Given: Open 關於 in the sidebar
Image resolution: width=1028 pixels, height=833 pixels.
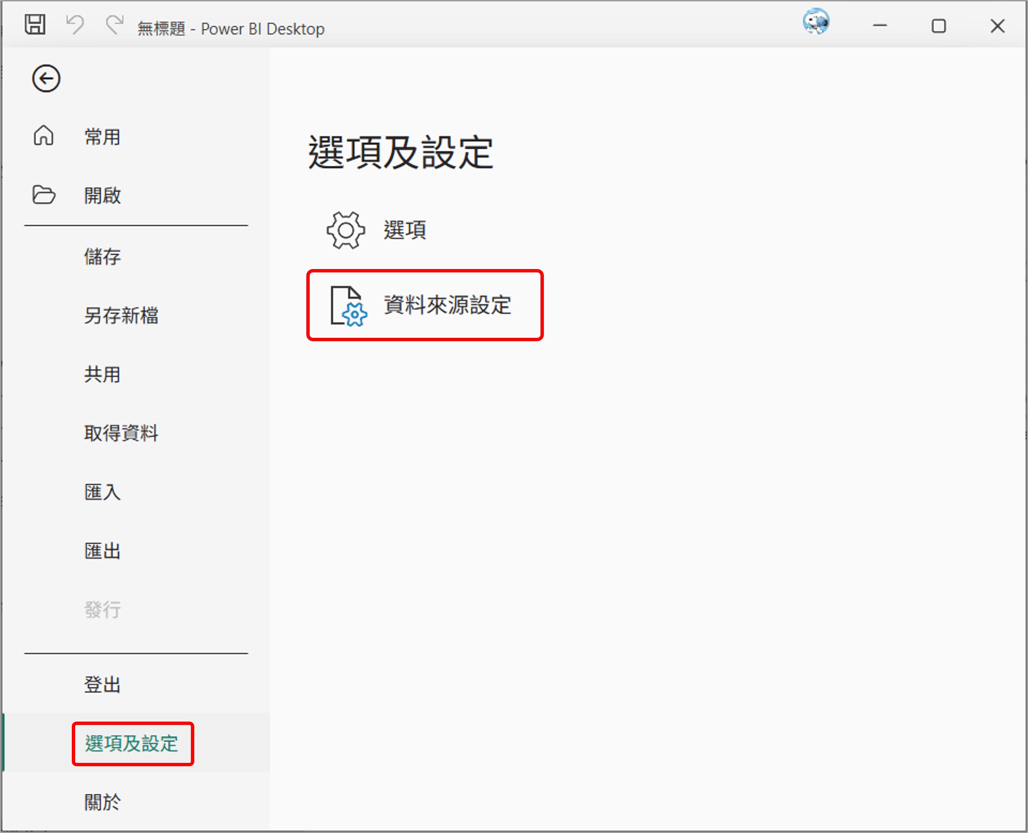Looking at the screenshot, I should [102, 802].
